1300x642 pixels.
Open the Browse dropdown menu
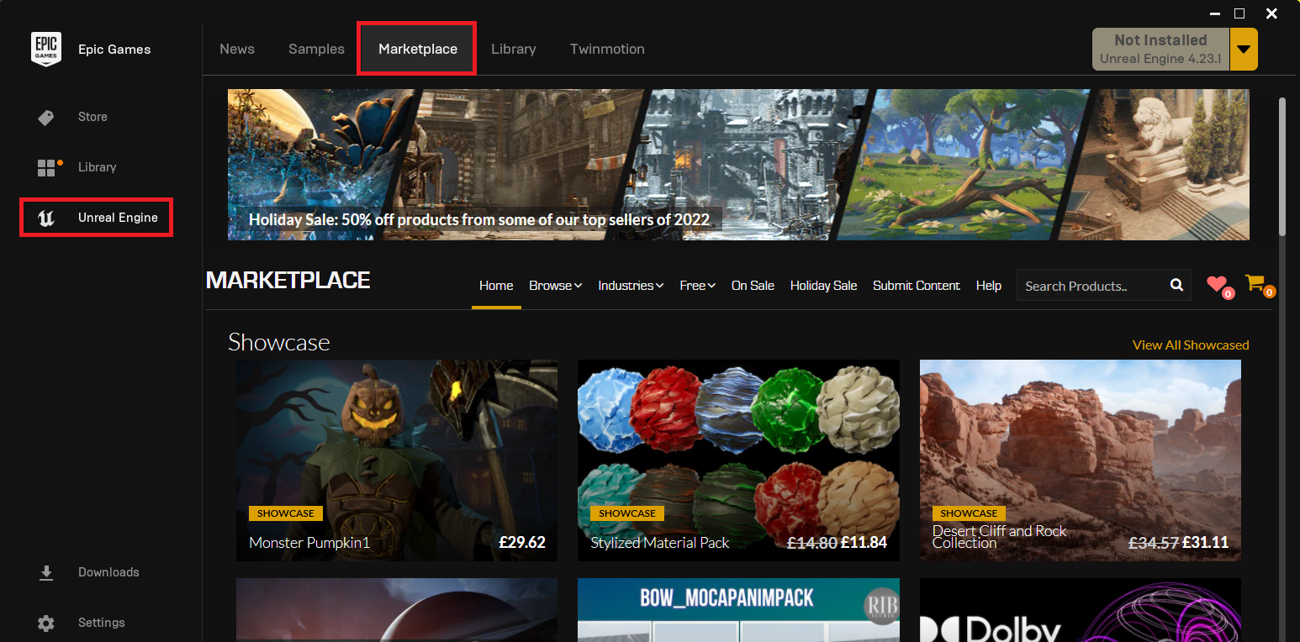555,286
